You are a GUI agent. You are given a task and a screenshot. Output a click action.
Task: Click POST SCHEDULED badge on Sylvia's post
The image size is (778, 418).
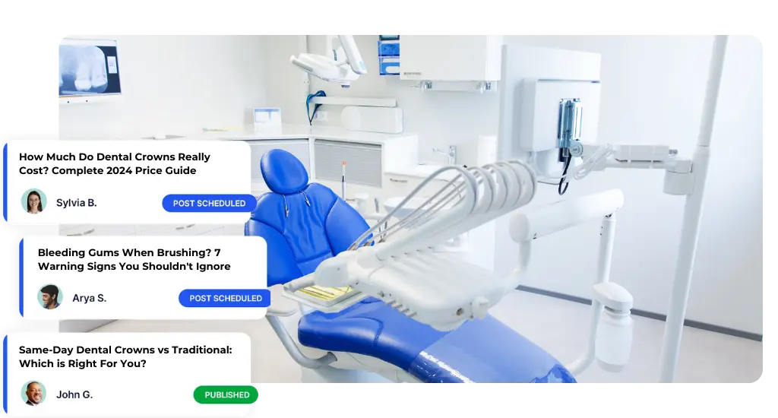(x=209, y=203)
